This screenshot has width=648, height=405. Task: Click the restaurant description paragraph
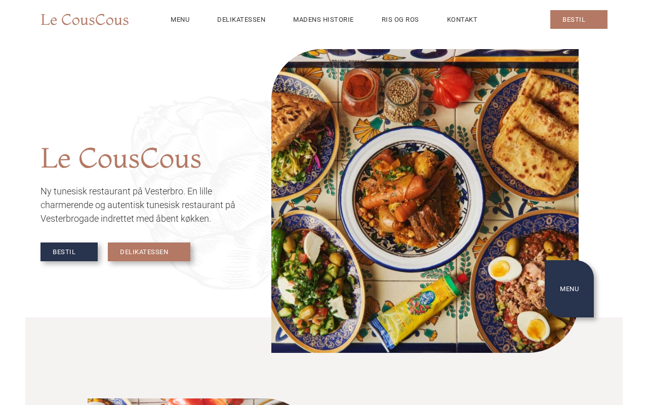pyautogui.click(x=138, y=205)
